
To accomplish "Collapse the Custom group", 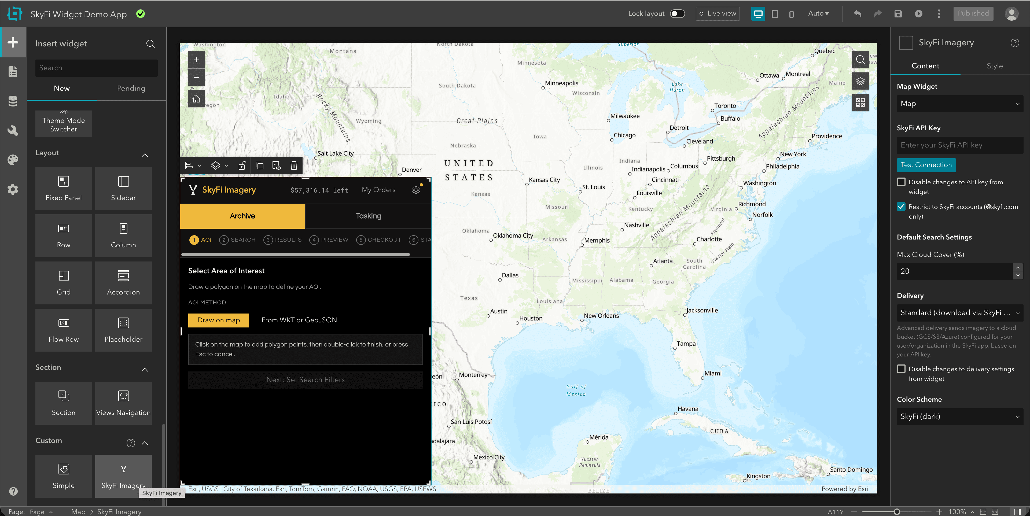I will coord(145,443).
